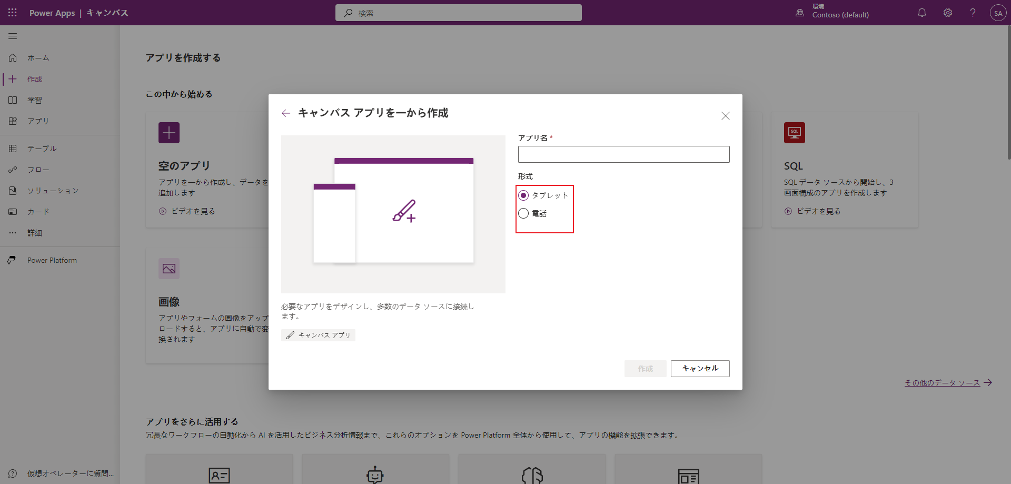Click the アプリ名 text field
The height and width of the screenshot is (484, 1011).
[x=624, y=154]
